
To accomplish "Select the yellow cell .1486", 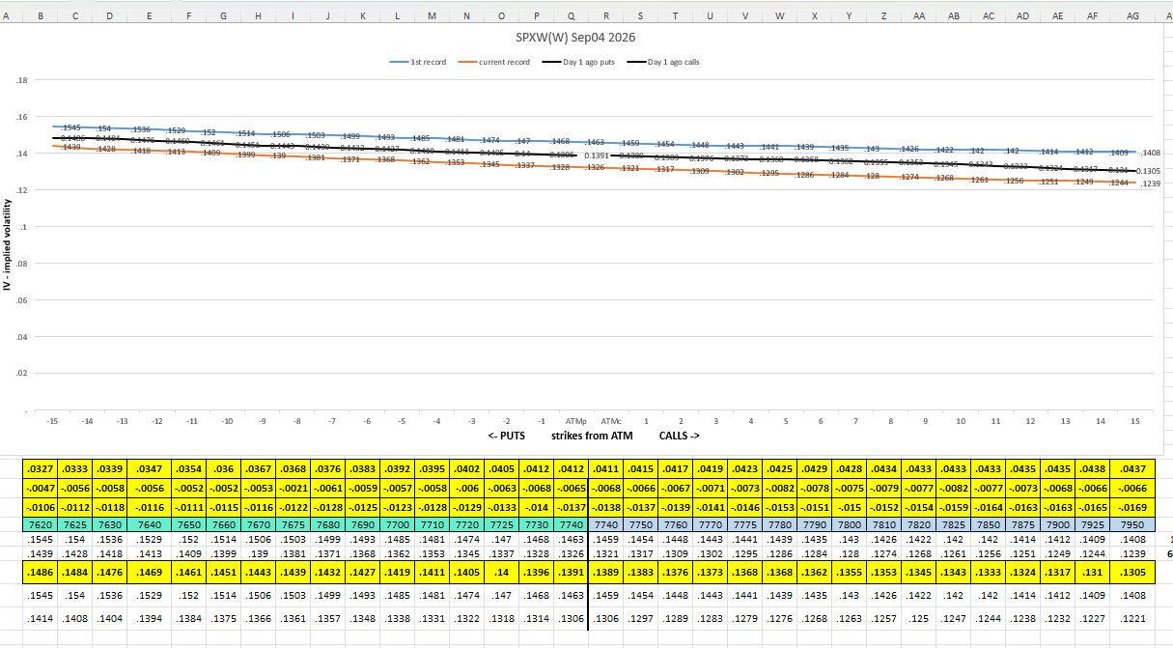I will click(40, 573).
